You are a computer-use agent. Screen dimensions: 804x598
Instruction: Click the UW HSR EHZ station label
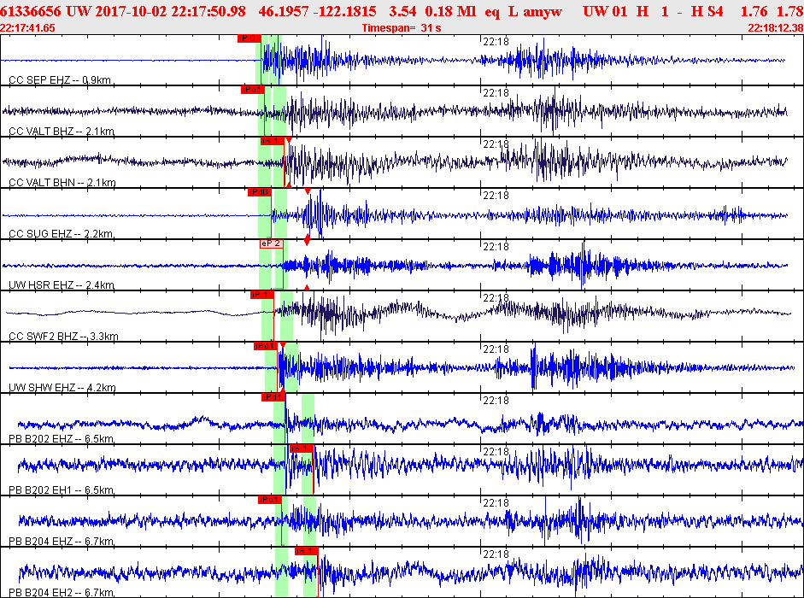click(x=62, y=284)
